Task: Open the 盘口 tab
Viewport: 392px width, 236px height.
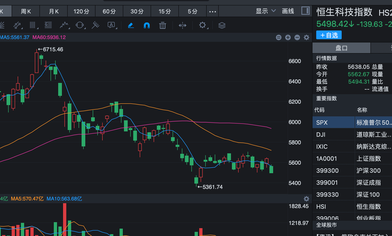Action: 341,48
